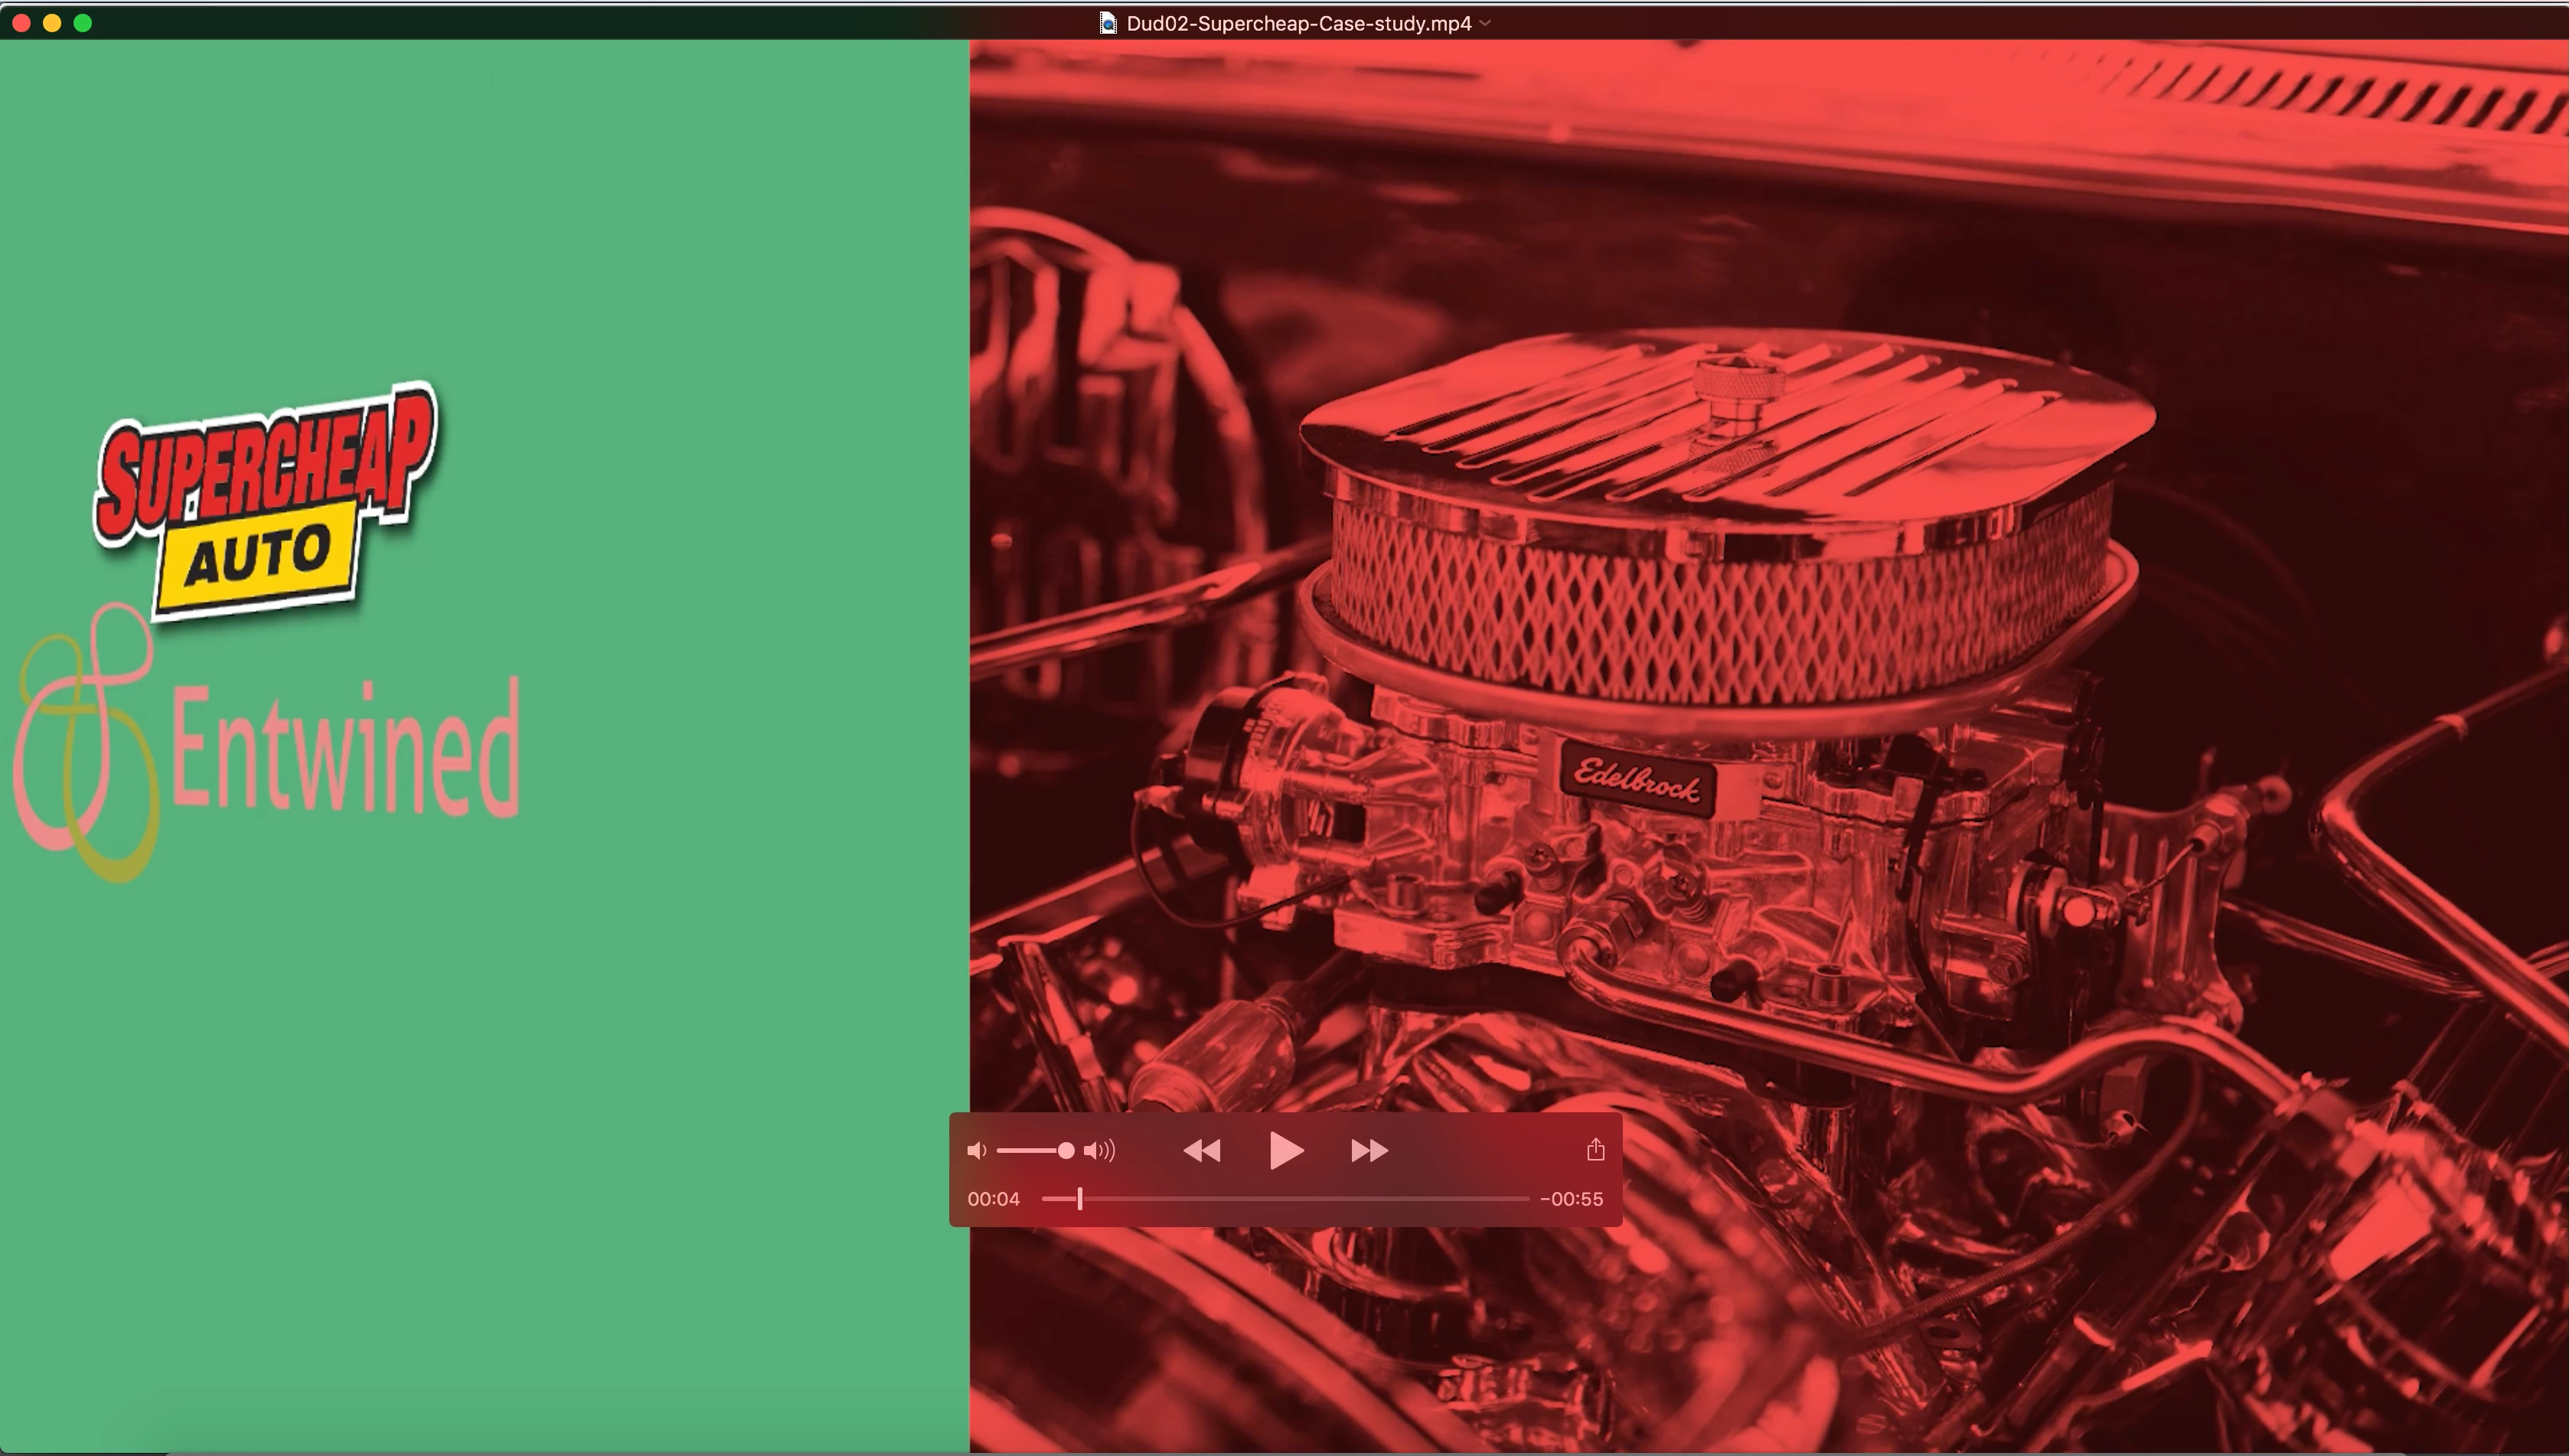The image size is (2569, 1456).
Task: Click the low-volume speaker icon
Action: point(976,1151)
